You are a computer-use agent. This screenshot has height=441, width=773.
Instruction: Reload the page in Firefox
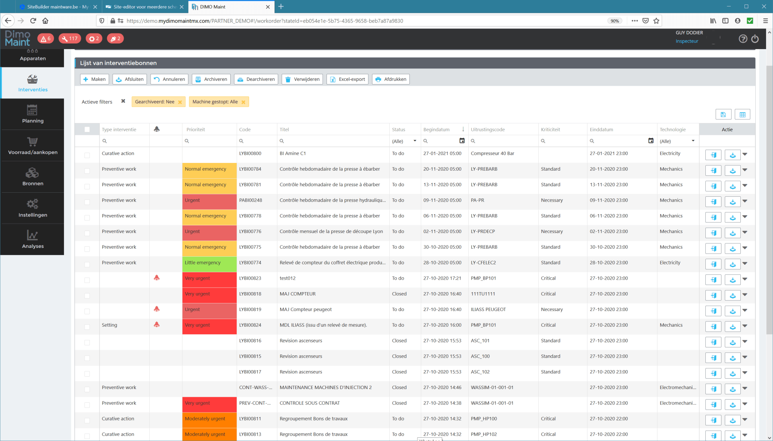pyautogui.click(x=33, y=21)
